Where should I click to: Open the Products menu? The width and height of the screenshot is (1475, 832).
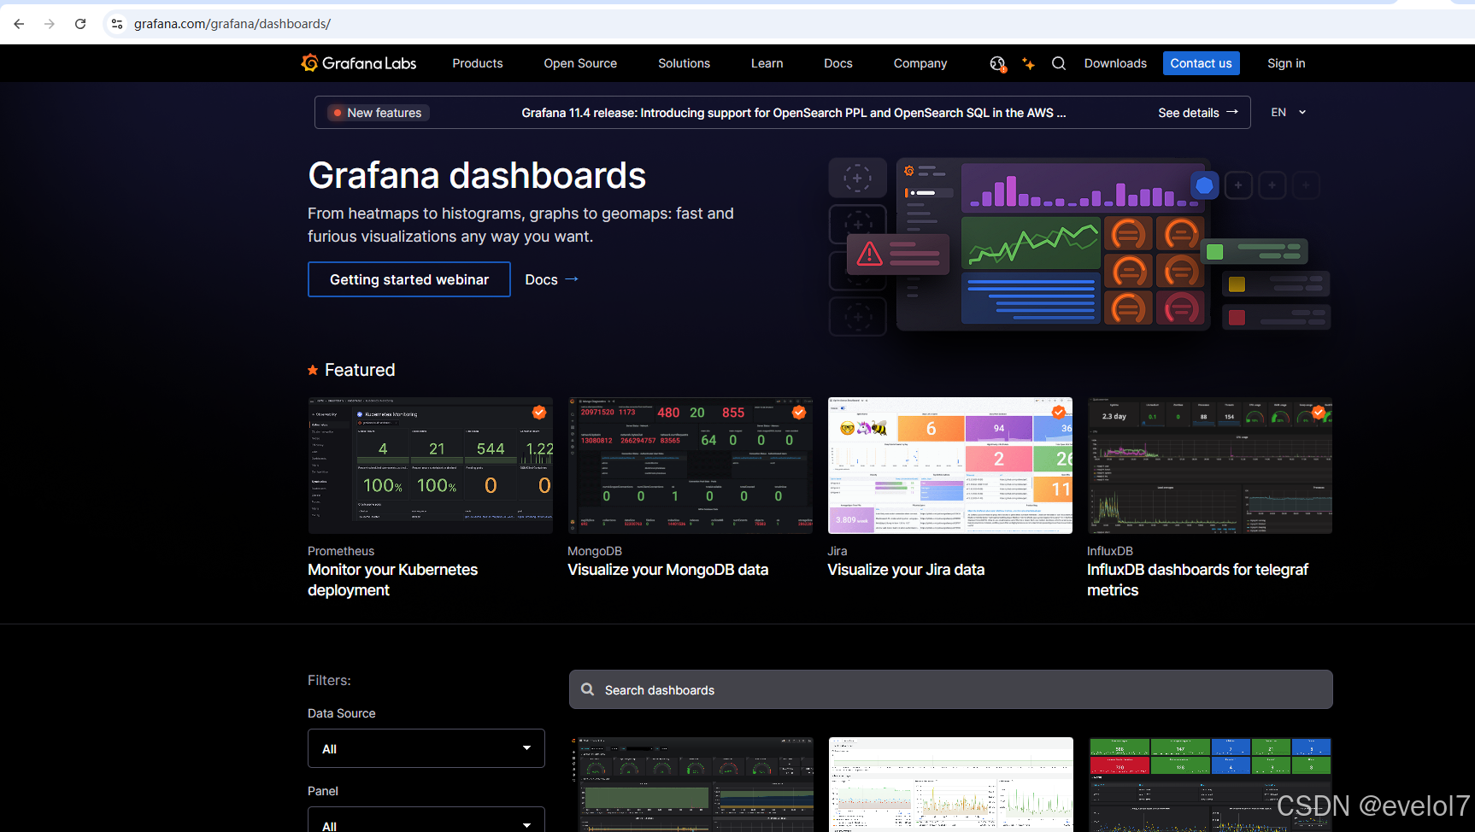[x=478, y=63]
